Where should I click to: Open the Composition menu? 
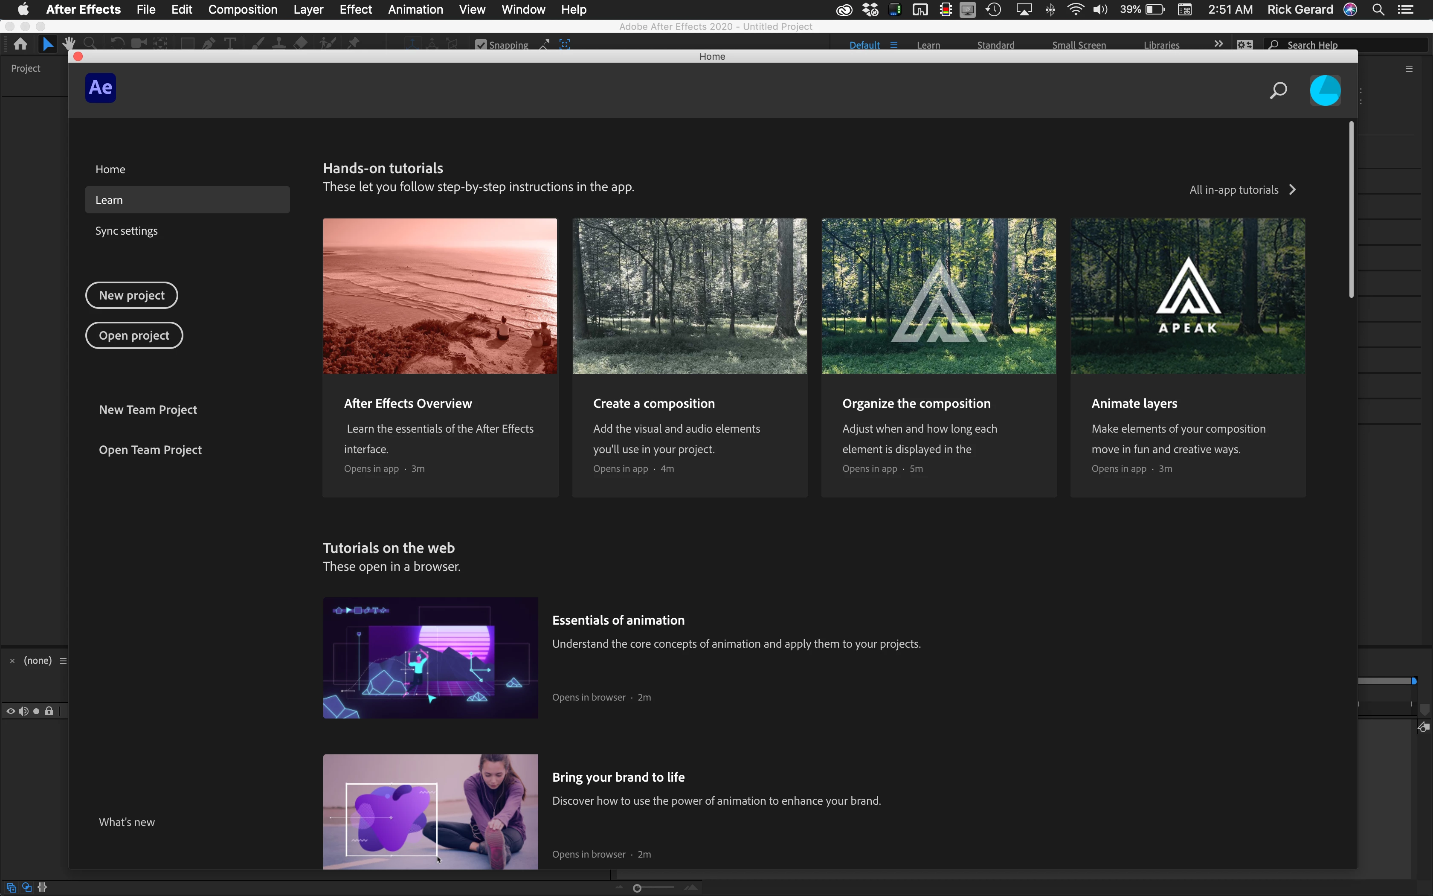pyautogui.click(x=242, y=9)
